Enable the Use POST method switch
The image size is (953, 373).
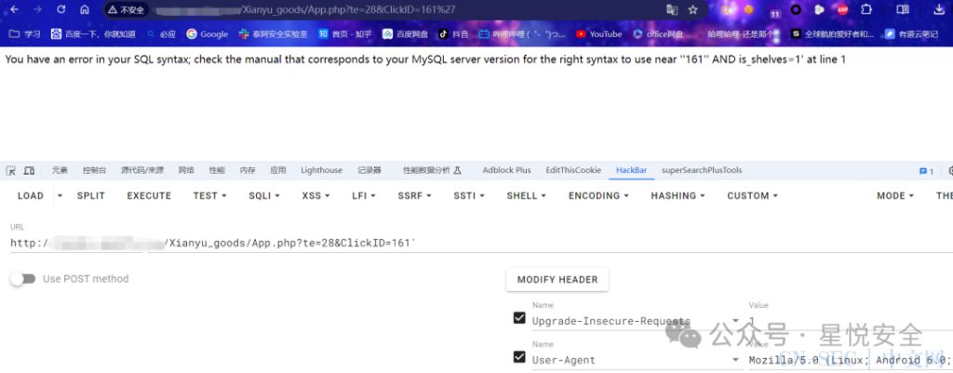click(22, 279)
